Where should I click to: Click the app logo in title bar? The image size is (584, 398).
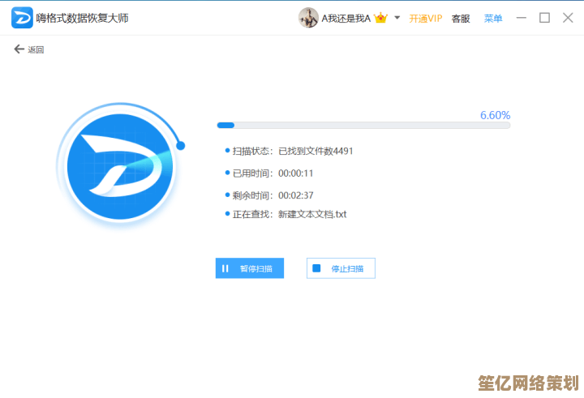click(x=22, y=17)
